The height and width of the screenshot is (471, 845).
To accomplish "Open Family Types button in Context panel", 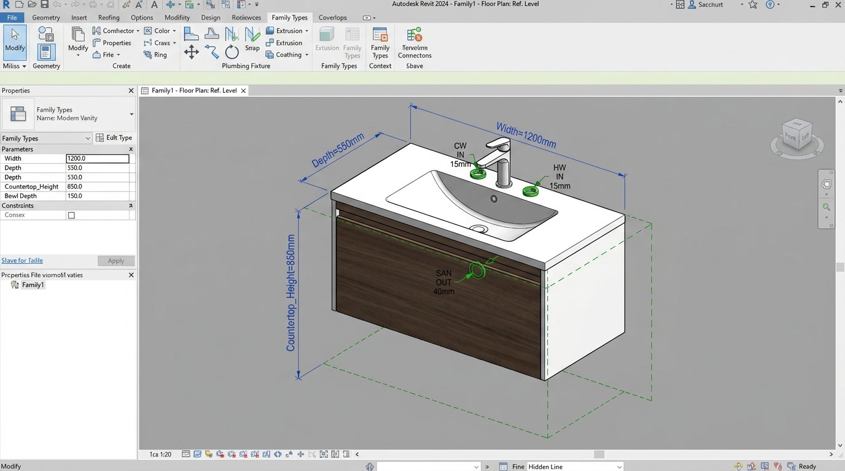I will click(x=380, y=42).
